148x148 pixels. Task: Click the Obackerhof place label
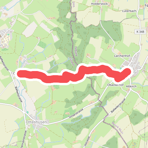point(115,85)
